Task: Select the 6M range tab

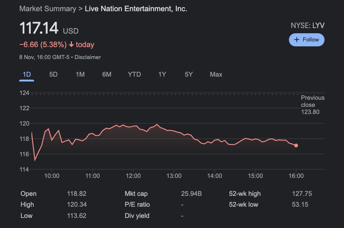Action: 106,74
